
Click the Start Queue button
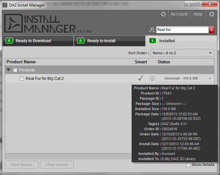pyautogui.click(x=22, y=165)
